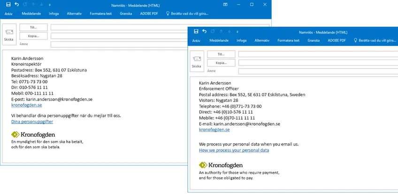Click the Kronoinspektör title text
The image size is (398, 194).
tap(26, 64)
